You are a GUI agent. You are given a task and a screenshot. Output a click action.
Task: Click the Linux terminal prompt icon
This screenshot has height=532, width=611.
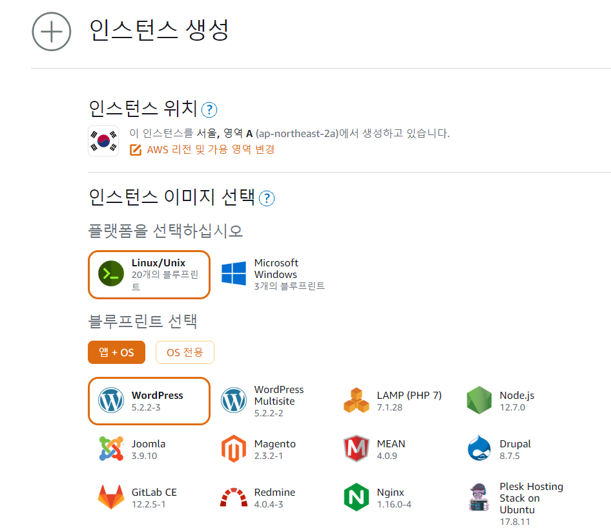(x=111, y=274)
